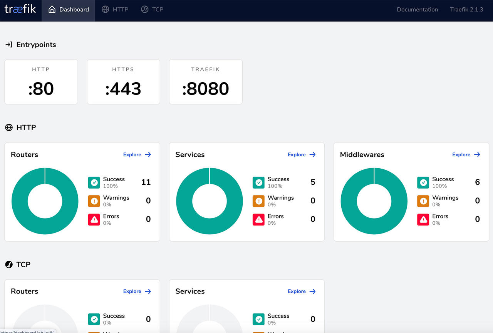Select the HTTPS :443 entrypoint card
Screen dimensions: 493x333
pyautogui.click(x=123, y=82)
